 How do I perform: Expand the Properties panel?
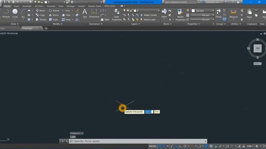pos(193,24)
